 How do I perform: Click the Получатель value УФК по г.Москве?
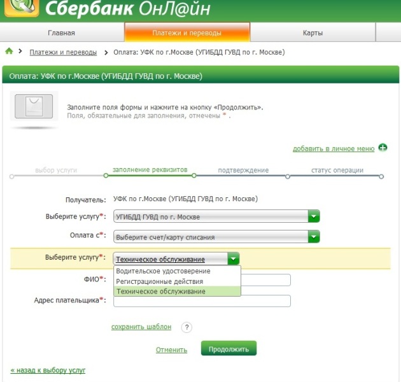pyautogui.click(x=186, y=199)
